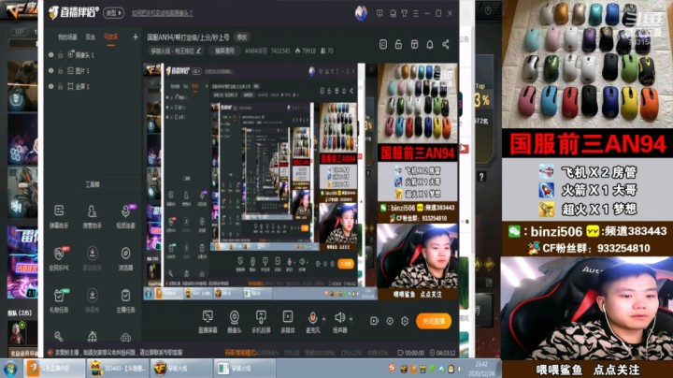
Task: Switch to 383443 taskbar item
Action: (117, 369)
